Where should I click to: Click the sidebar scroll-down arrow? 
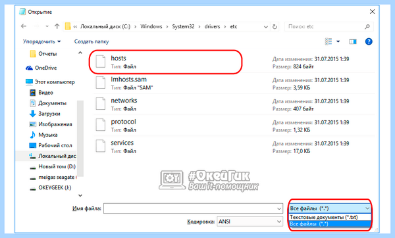(x=80, y=195)
